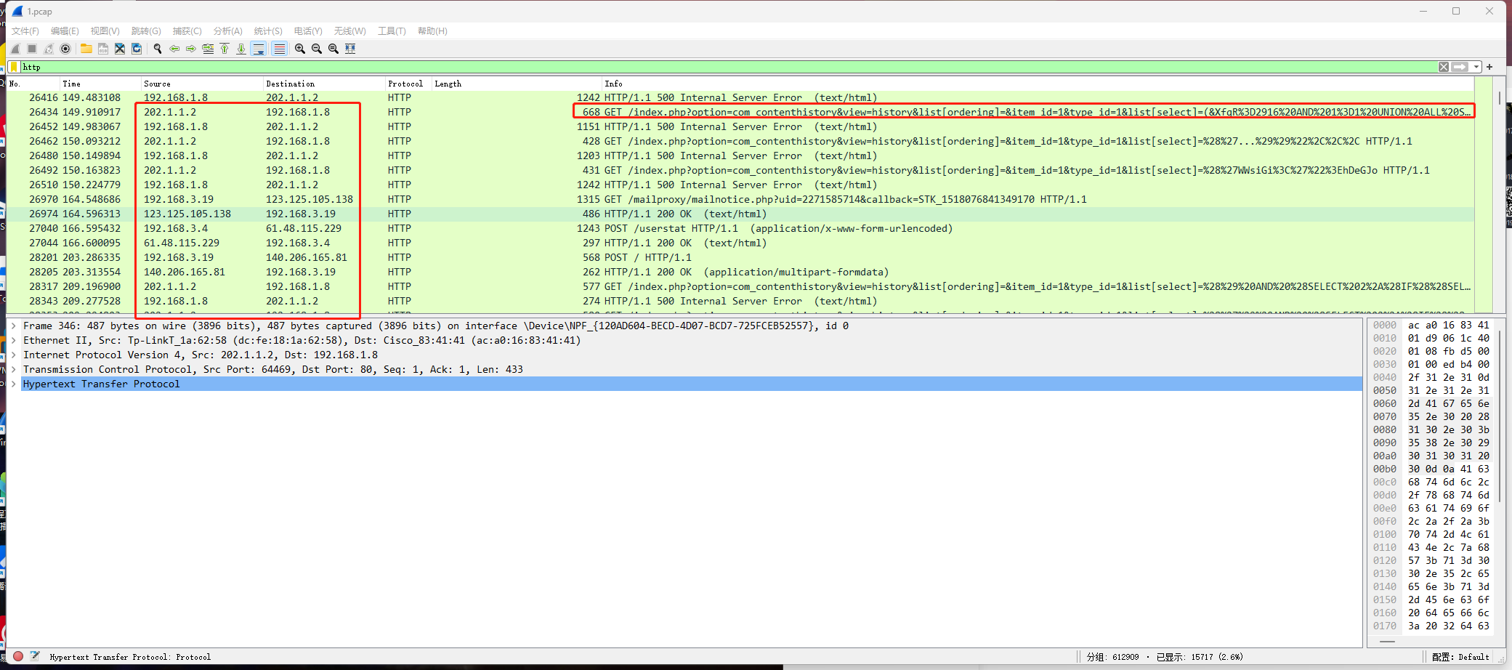
Task: Open the 电话(Y) menu
Action: click(308, 31)
